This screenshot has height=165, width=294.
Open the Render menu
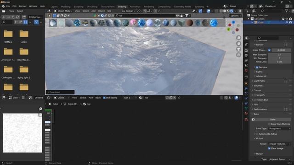[x=23, y=6]
